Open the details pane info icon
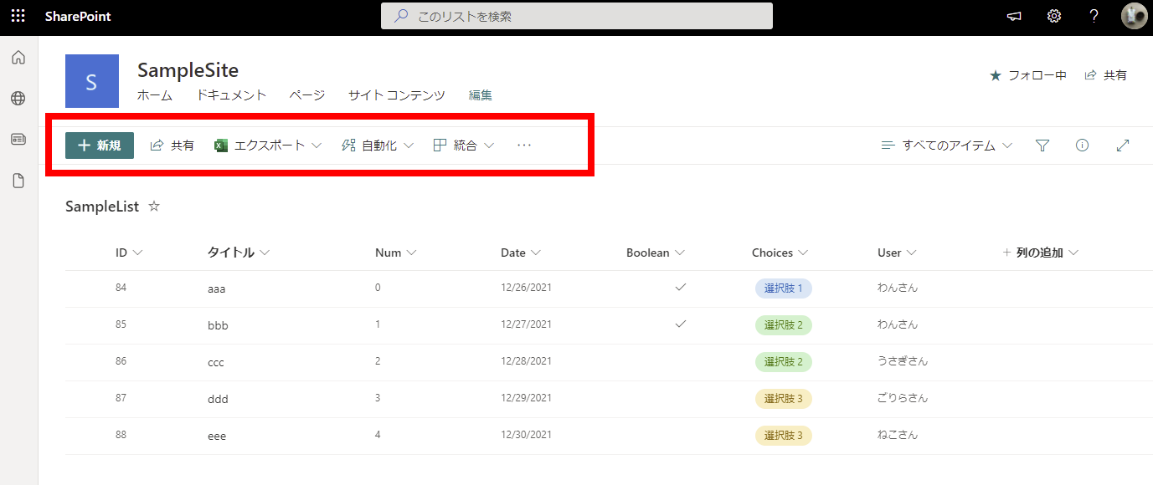Screen dimensions: 1153x485 tap(1082, 145)
